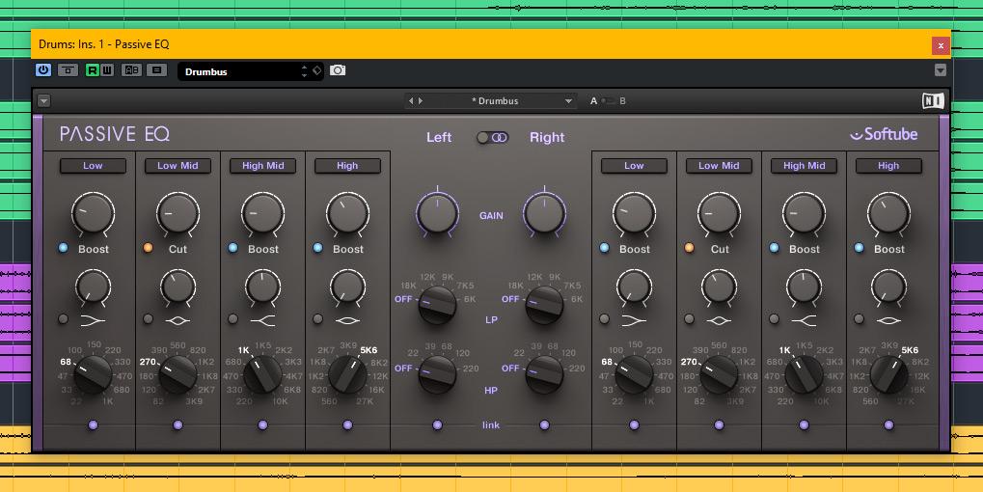Click the diamond icon beside the Drumbus preset
Image resolution: width=983 pixels, height=492 pixels.
coord(317,70)
